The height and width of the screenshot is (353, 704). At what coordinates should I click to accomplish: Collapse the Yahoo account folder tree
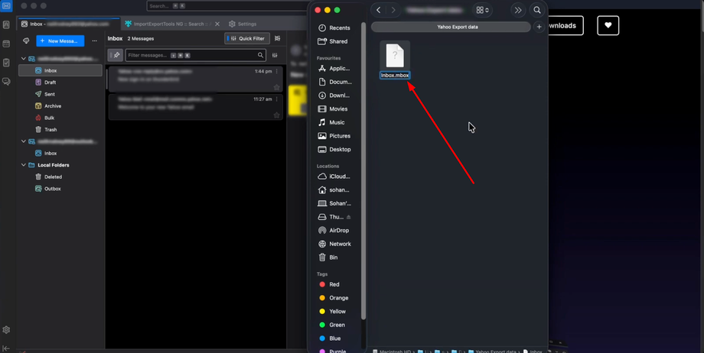tap(24, 59)
